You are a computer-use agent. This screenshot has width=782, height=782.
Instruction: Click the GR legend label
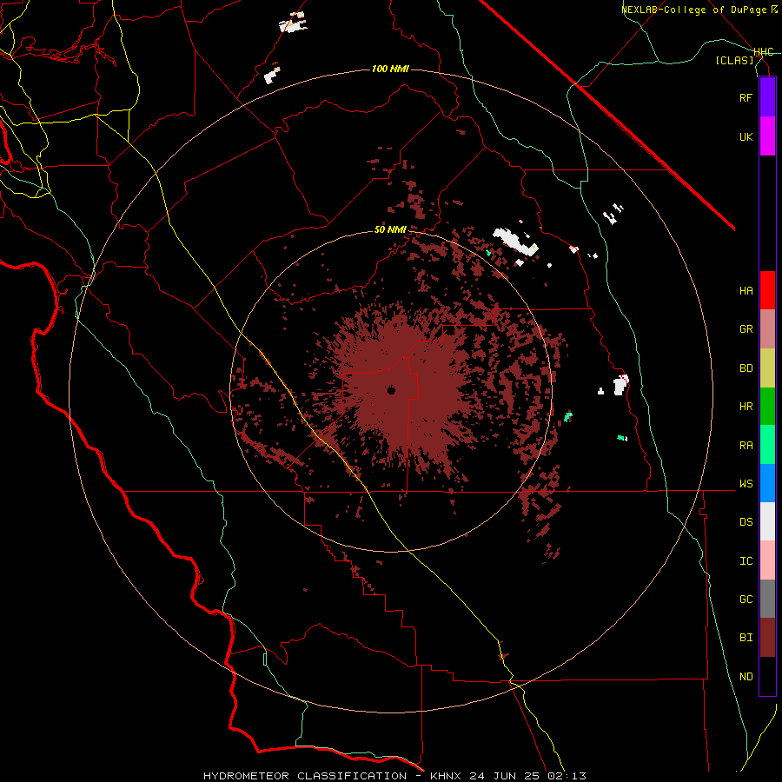pos(746,329)
